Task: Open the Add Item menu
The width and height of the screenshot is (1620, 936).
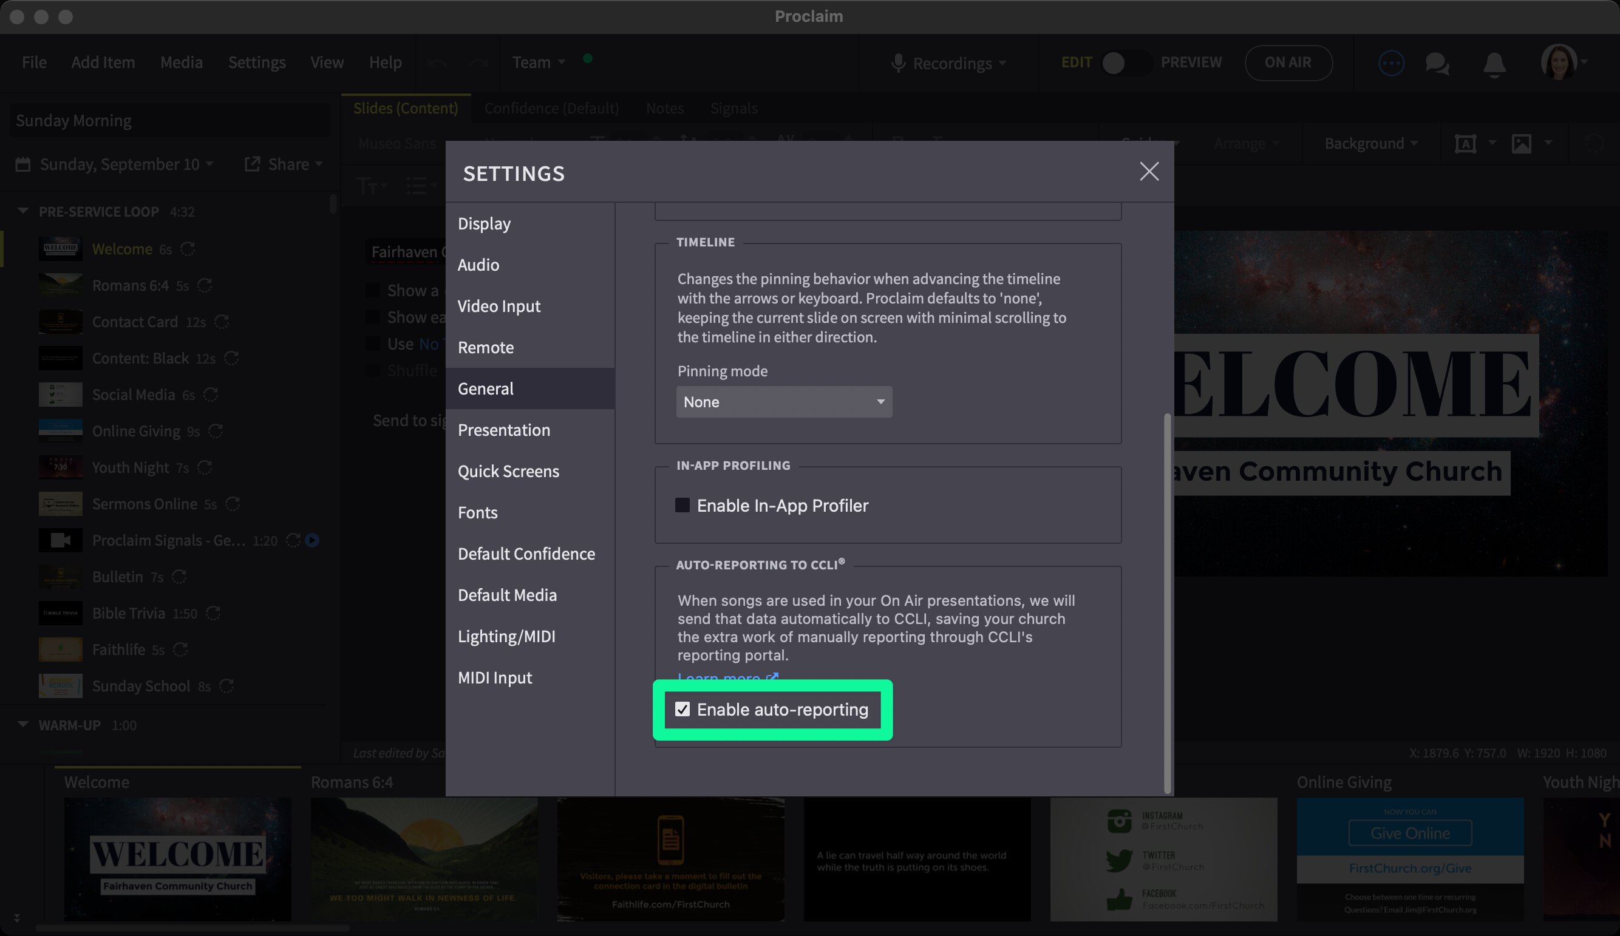Action: (103, 63)
